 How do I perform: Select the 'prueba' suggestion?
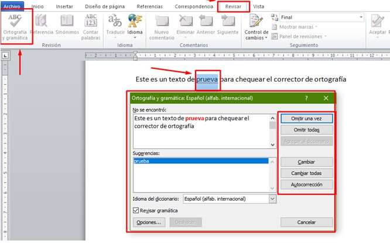point(201,161)
